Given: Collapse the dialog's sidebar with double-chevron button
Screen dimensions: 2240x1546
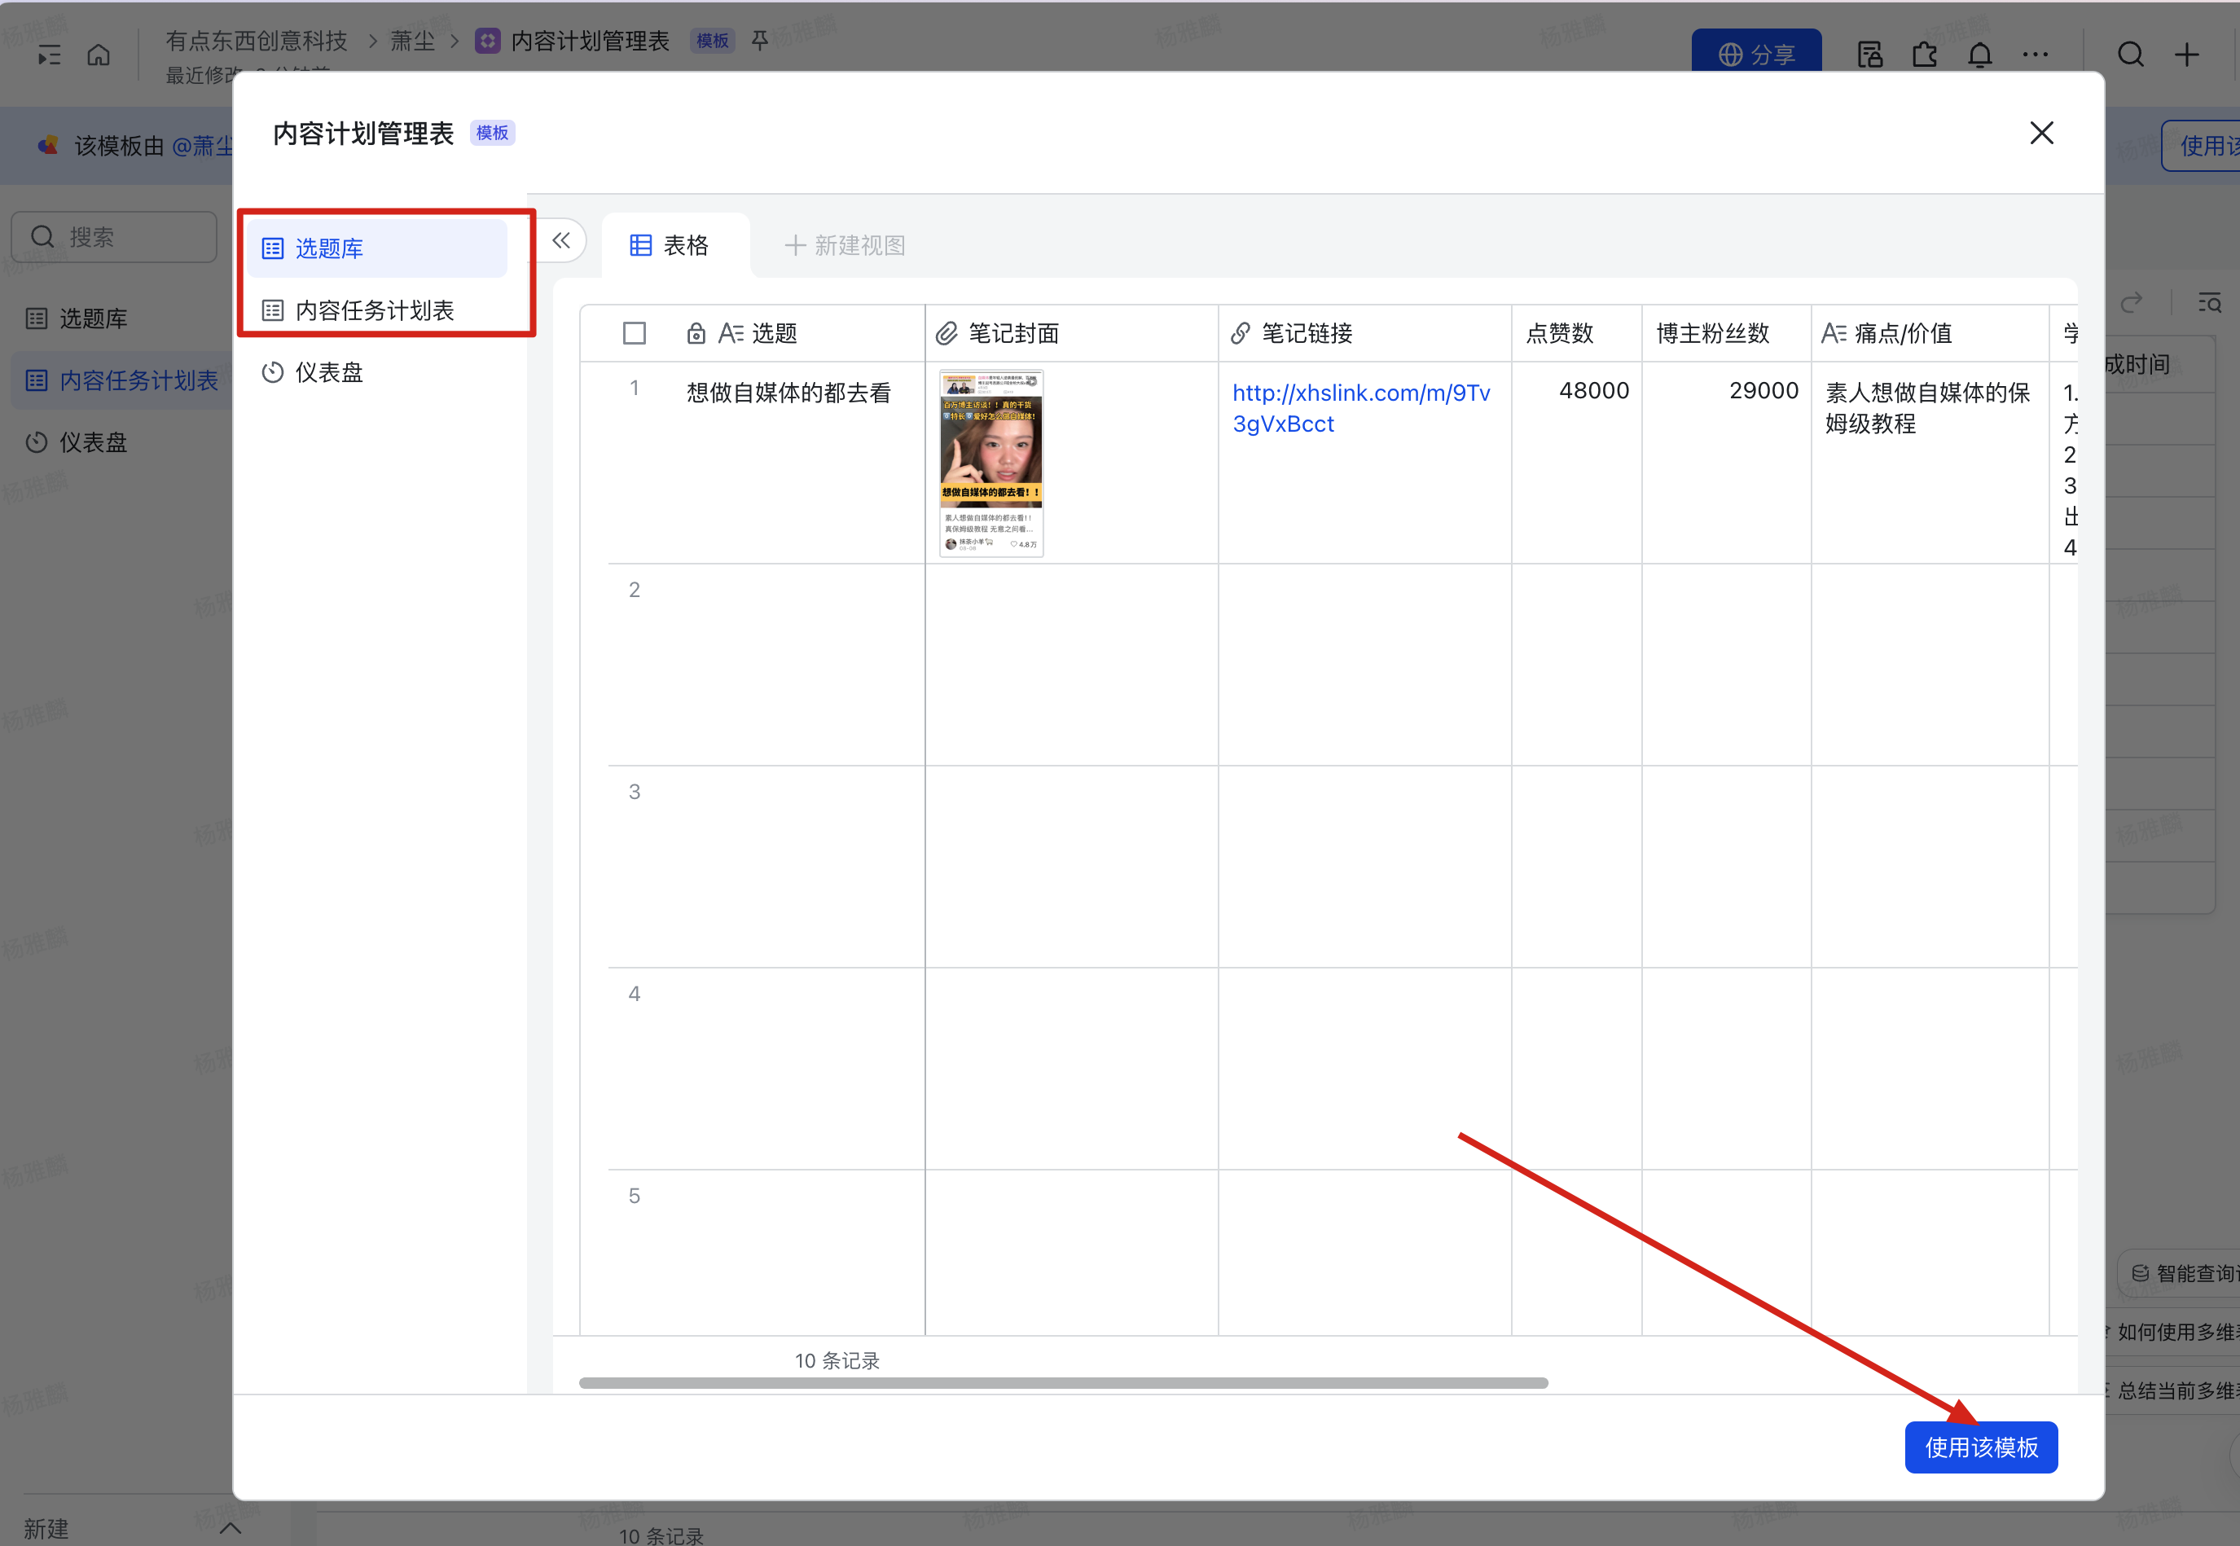Looking at the screenshot, I should (x=560, y=241).
